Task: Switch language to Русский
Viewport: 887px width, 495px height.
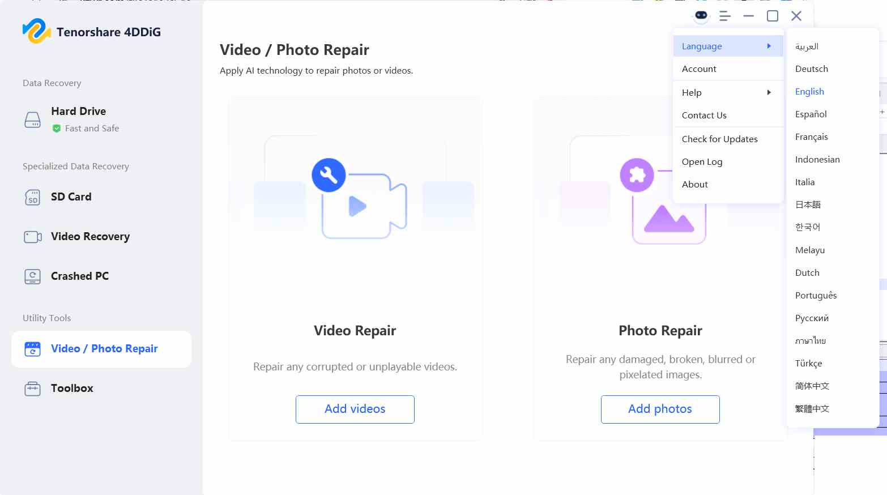Action: coord(812,318)
